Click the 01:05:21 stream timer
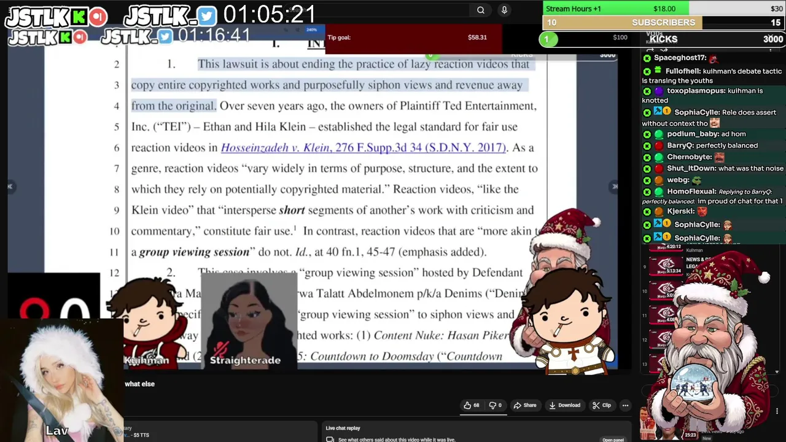786x442 pixels. click(x=269, y=14)
